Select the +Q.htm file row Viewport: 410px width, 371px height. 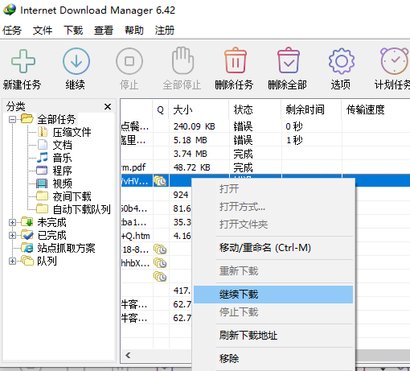pyautogui.click(x=157, y=236)
